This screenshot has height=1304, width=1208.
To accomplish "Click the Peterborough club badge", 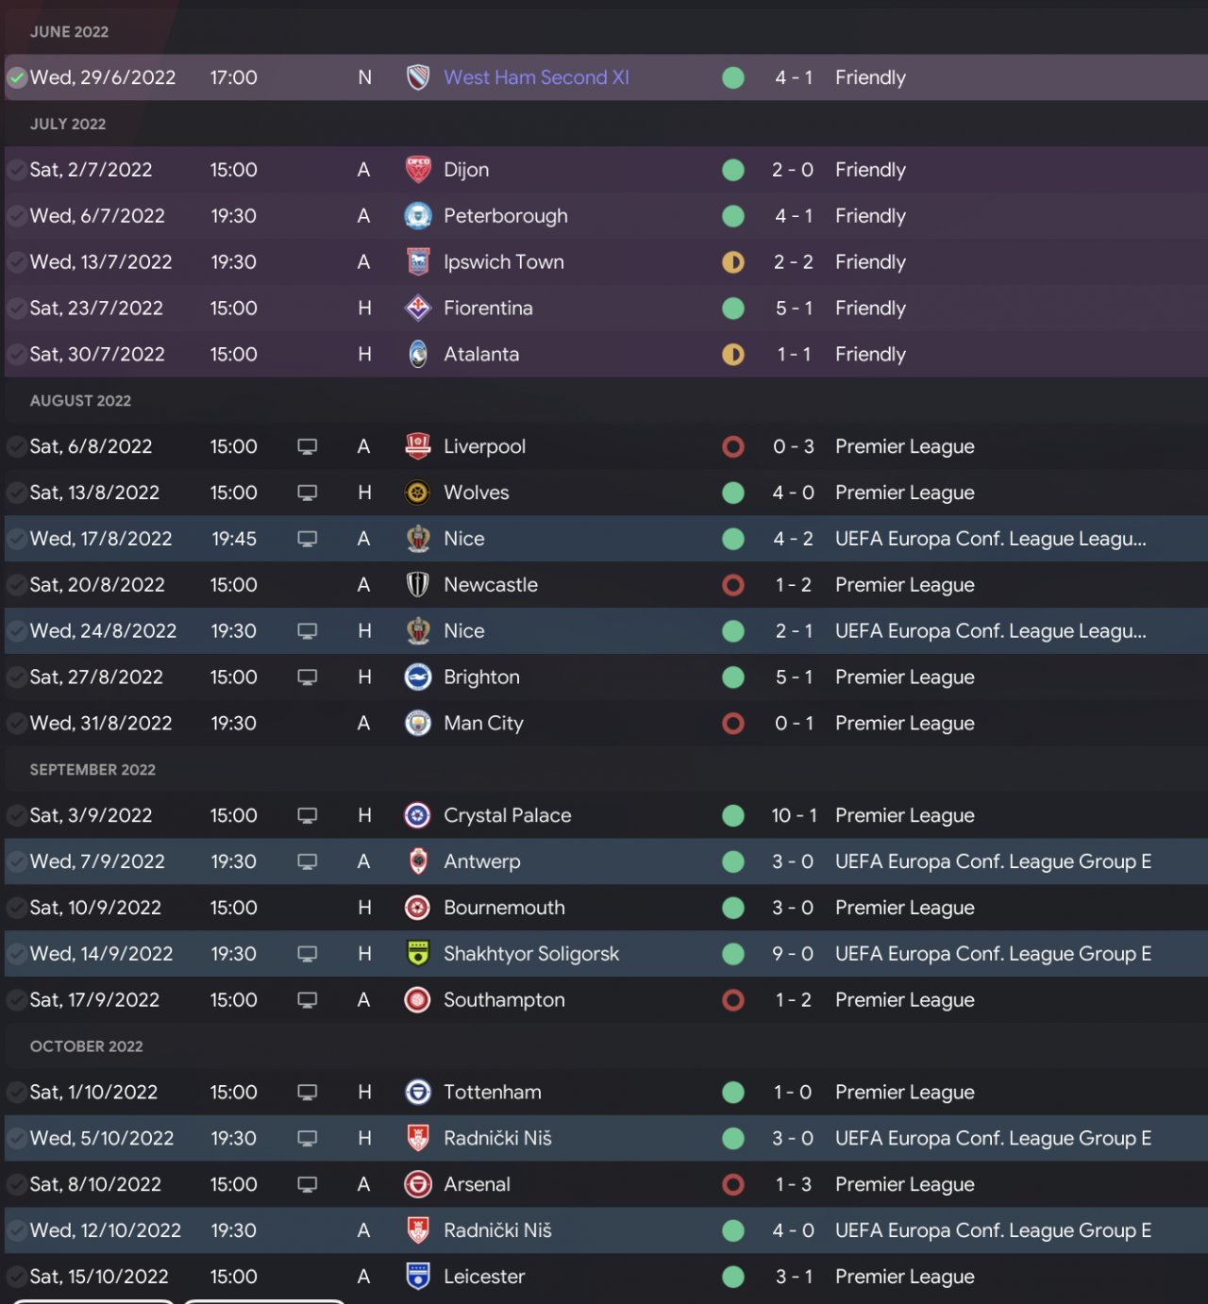I will (x=417, y=216).
